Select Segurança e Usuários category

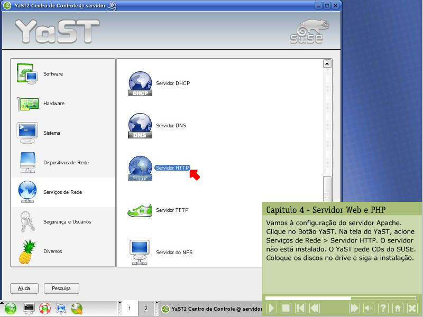[x=67, y=222]
